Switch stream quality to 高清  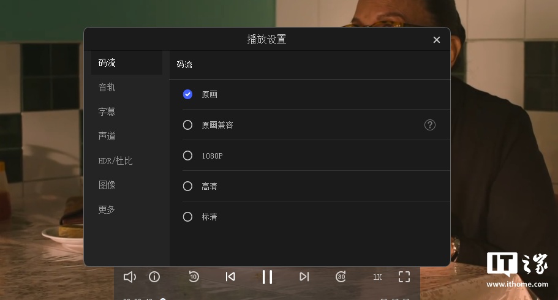coord(188,186)
